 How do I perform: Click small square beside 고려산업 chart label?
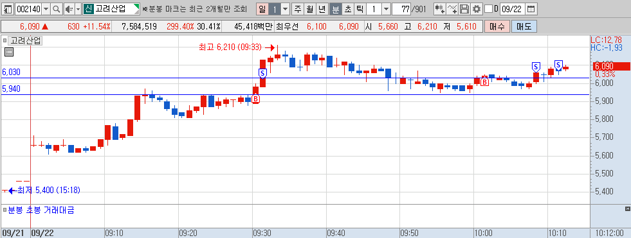[5, 40]
